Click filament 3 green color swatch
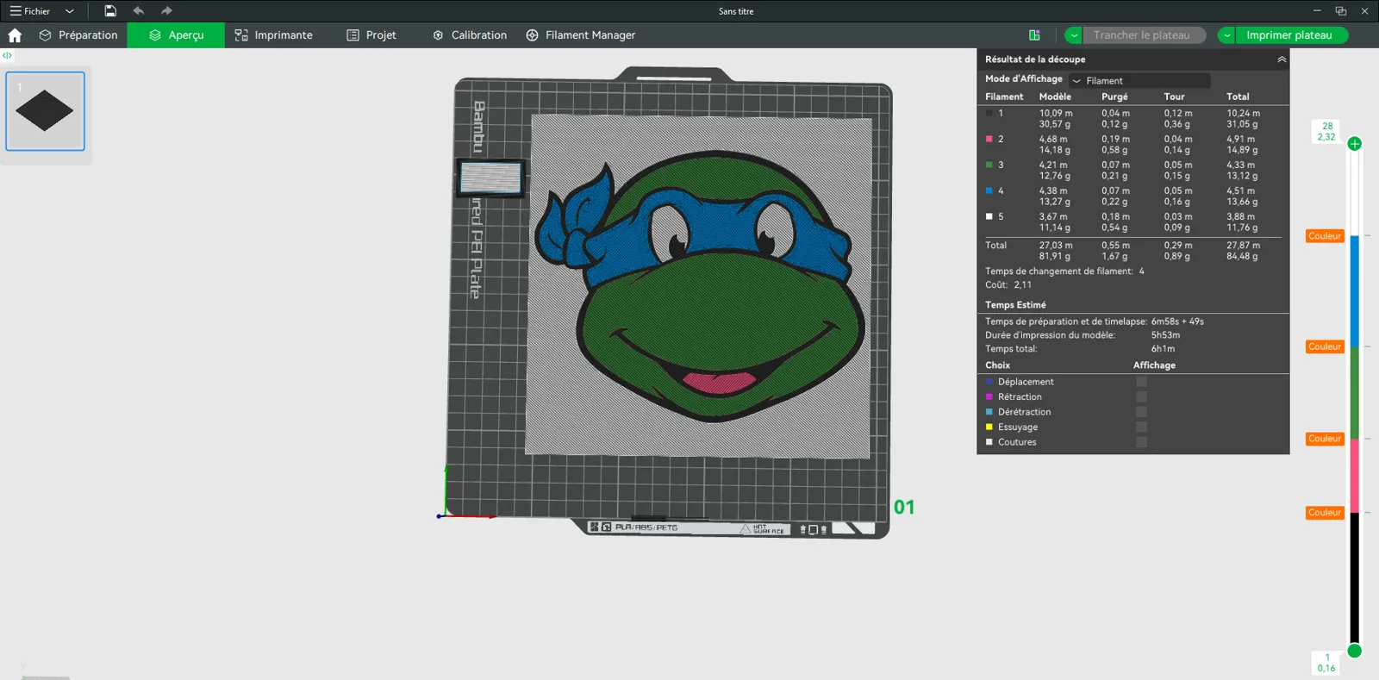 (989, 165)
